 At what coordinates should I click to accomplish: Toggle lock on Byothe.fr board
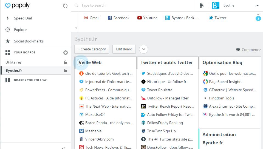coord(65,70)
